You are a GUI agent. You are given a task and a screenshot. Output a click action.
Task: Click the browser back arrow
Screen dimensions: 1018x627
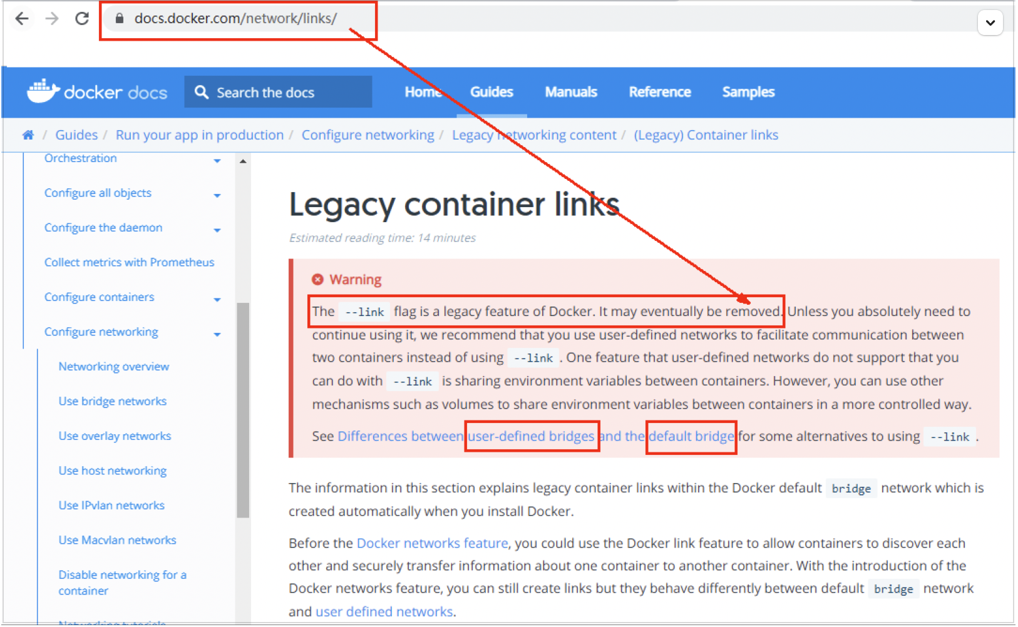tap(22, 19)
